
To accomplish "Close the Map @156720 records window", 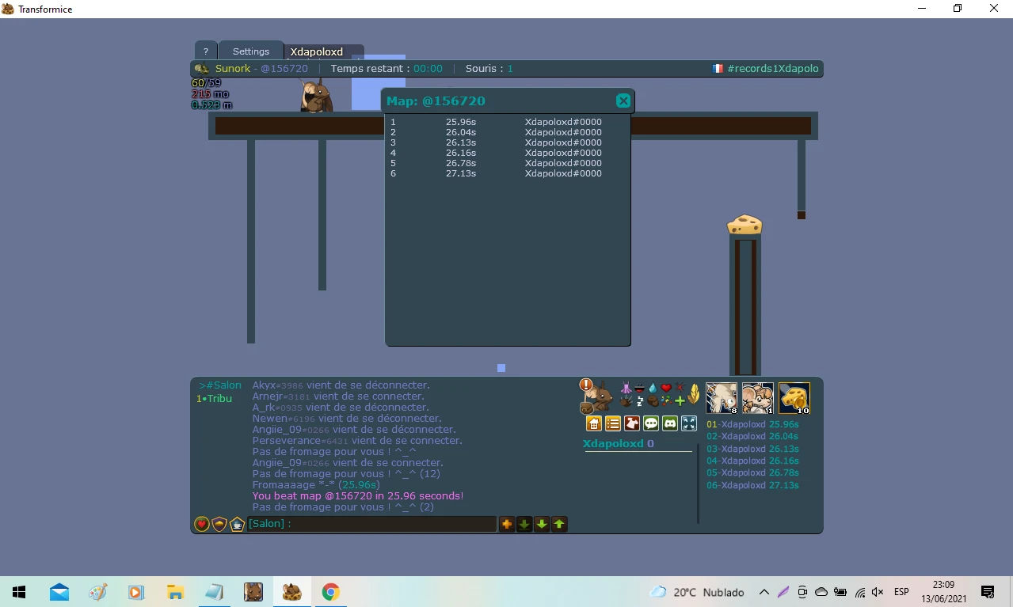I will click(623, 101).
